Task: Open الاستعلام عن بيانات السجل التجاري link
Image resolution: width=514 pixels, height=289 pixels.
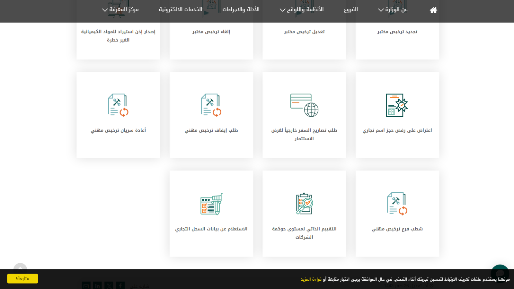Action: coord(211,229)
